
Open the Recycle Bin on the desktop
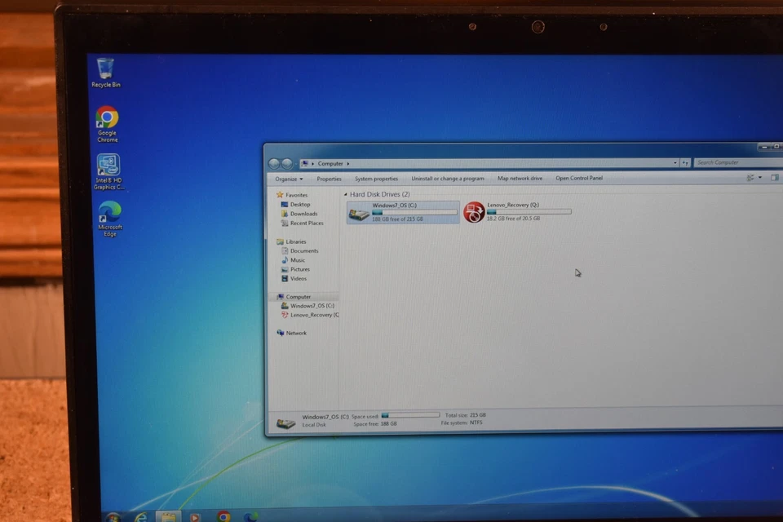tap(105, 69)
